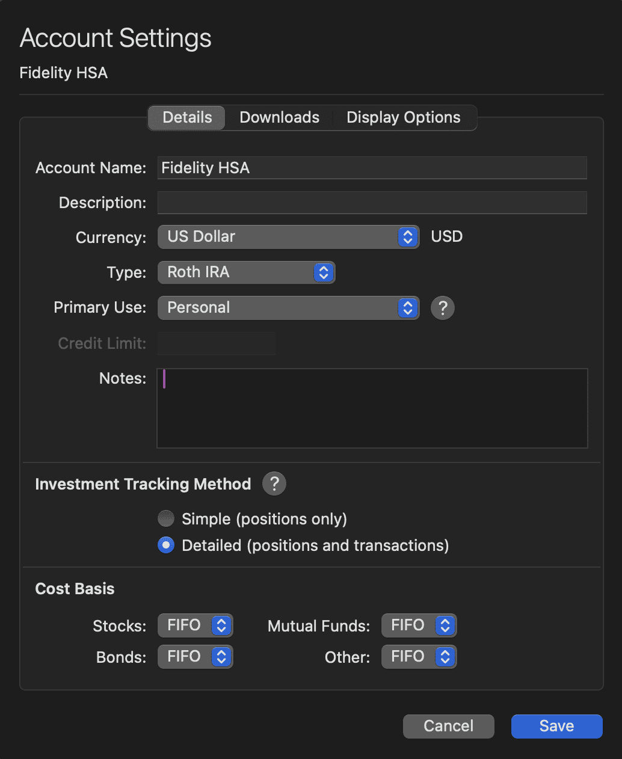Click inside the Account Name field
The width and height of the screenshot is (622, 759).
coord(372,168)
